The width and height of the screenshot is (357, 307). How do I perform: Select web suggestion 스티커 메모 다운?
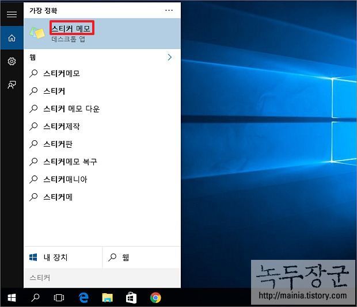tap(102, 109)
